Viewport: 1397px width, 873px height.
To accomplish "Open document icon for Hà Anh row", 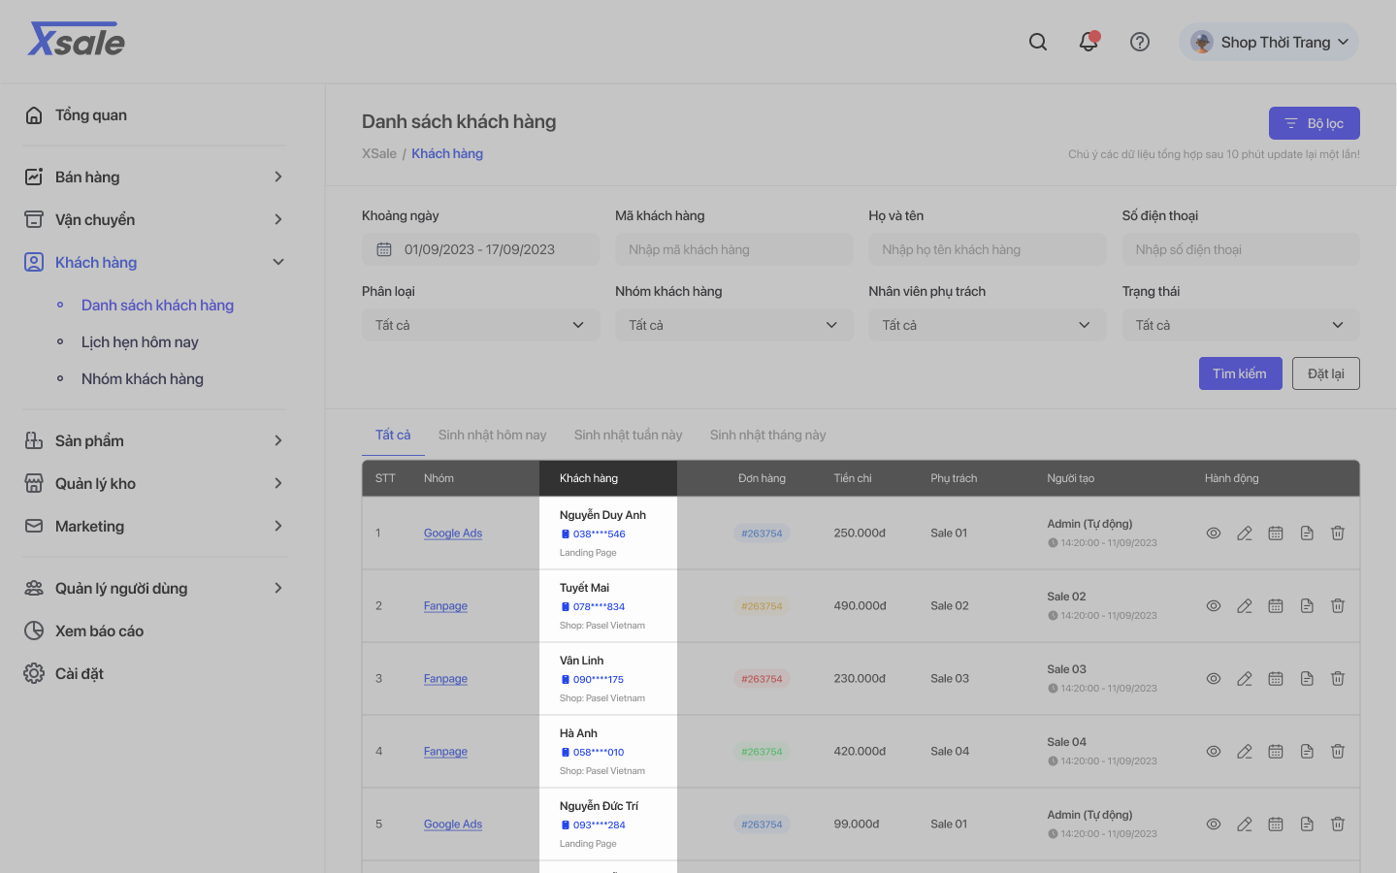I will click(x=1307, y=752).
